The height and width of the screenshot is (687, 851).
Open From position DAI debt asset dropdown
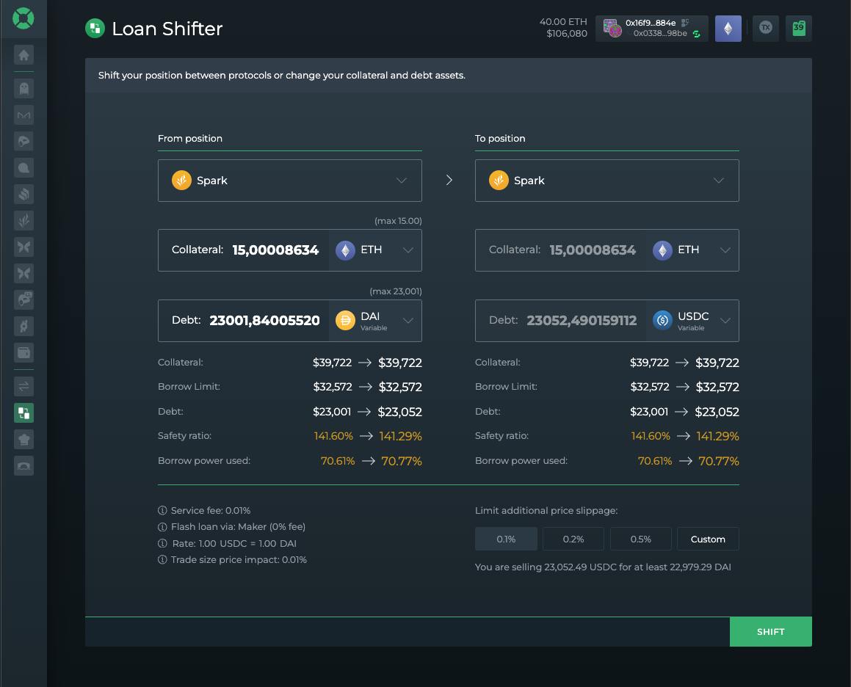375,321
